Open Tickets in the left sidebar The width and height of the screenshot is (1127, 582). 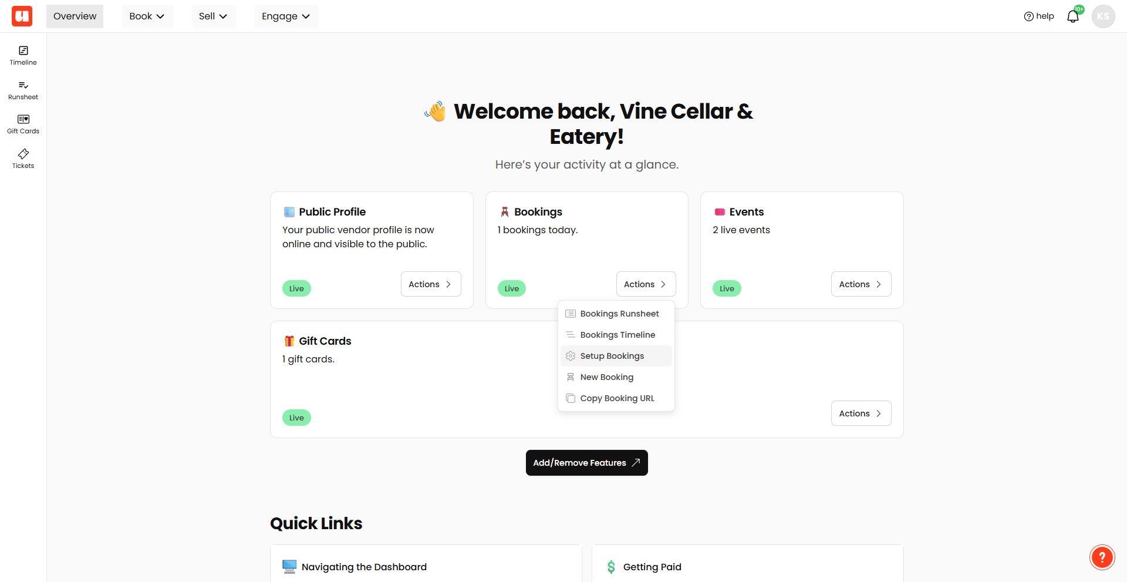[23, 159]
